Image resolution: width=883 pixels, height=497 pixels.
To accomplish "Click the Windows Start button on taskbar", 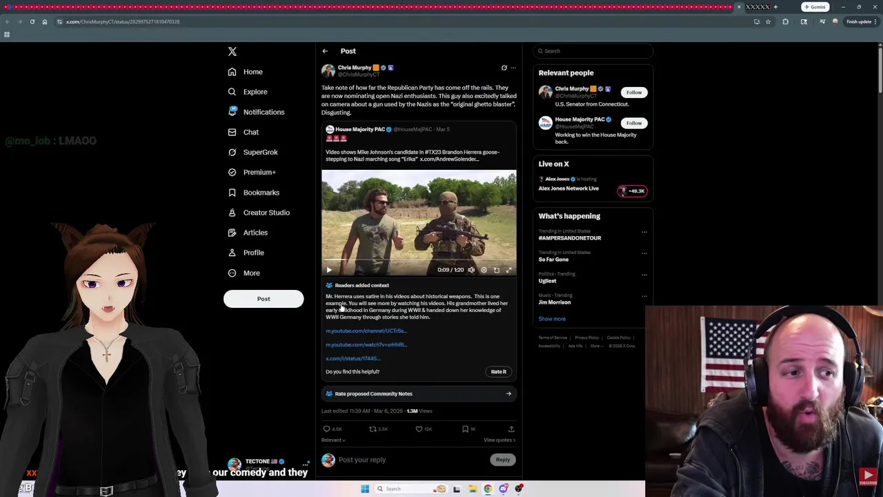I will [x=365, y=489].
